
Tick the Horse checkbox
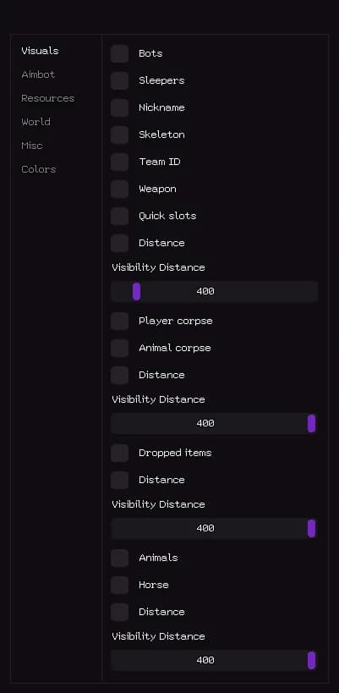119,586
